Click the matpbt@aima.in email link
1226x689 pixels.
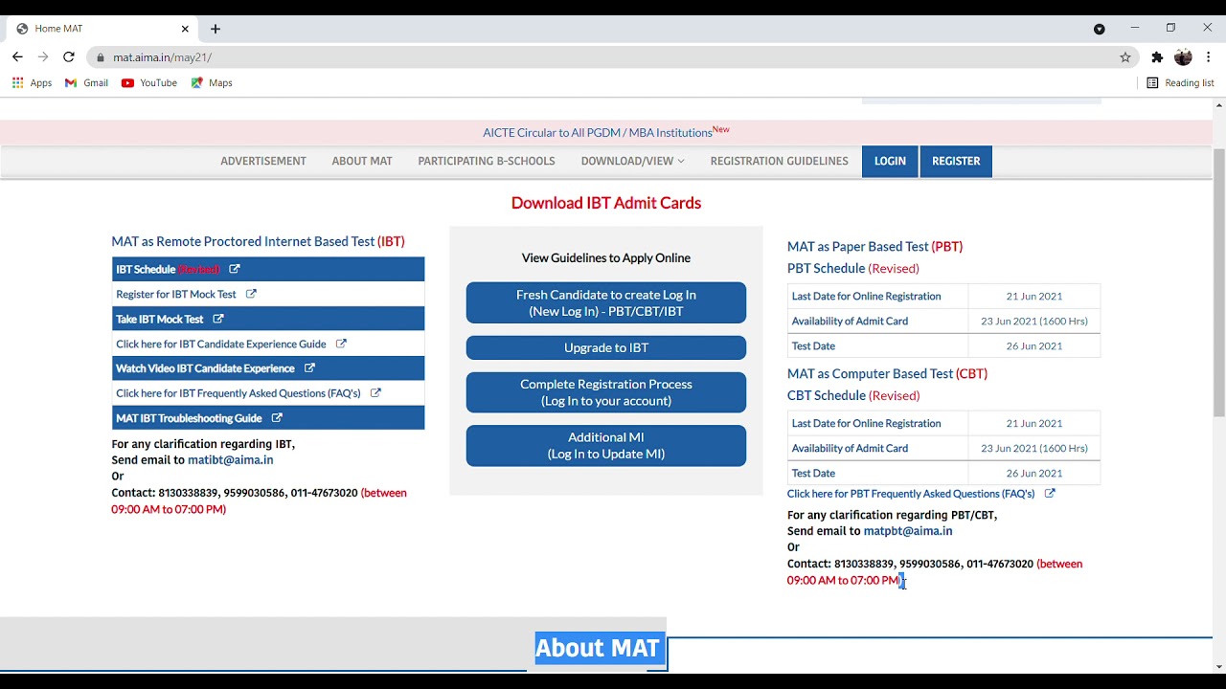[x=908, y=530]
